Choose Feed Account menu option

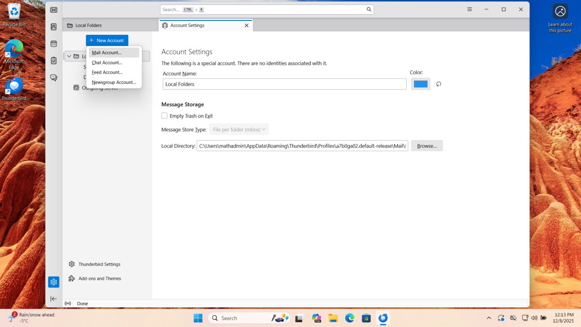click(107, 72)
